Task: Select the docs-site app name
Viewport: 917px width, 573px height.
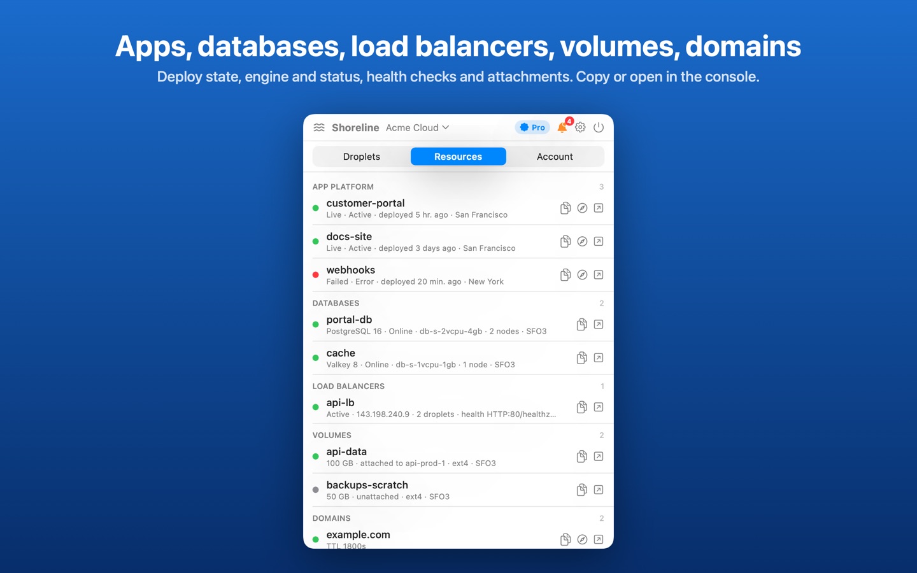Action: [x=349, y=236]
